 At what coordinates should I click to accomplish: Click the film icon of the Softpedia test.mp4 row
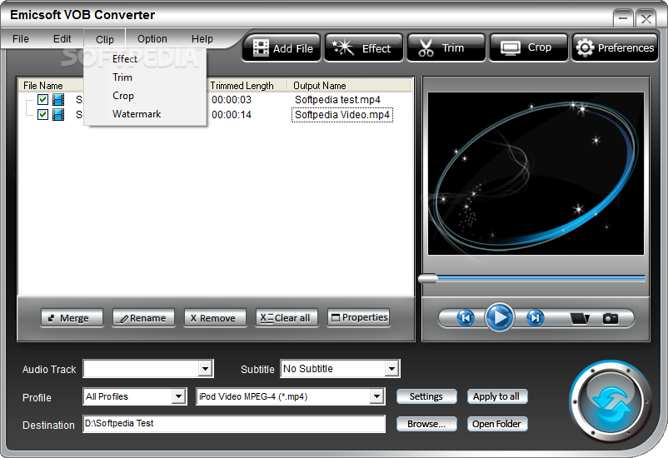click(x=58, y=100)
